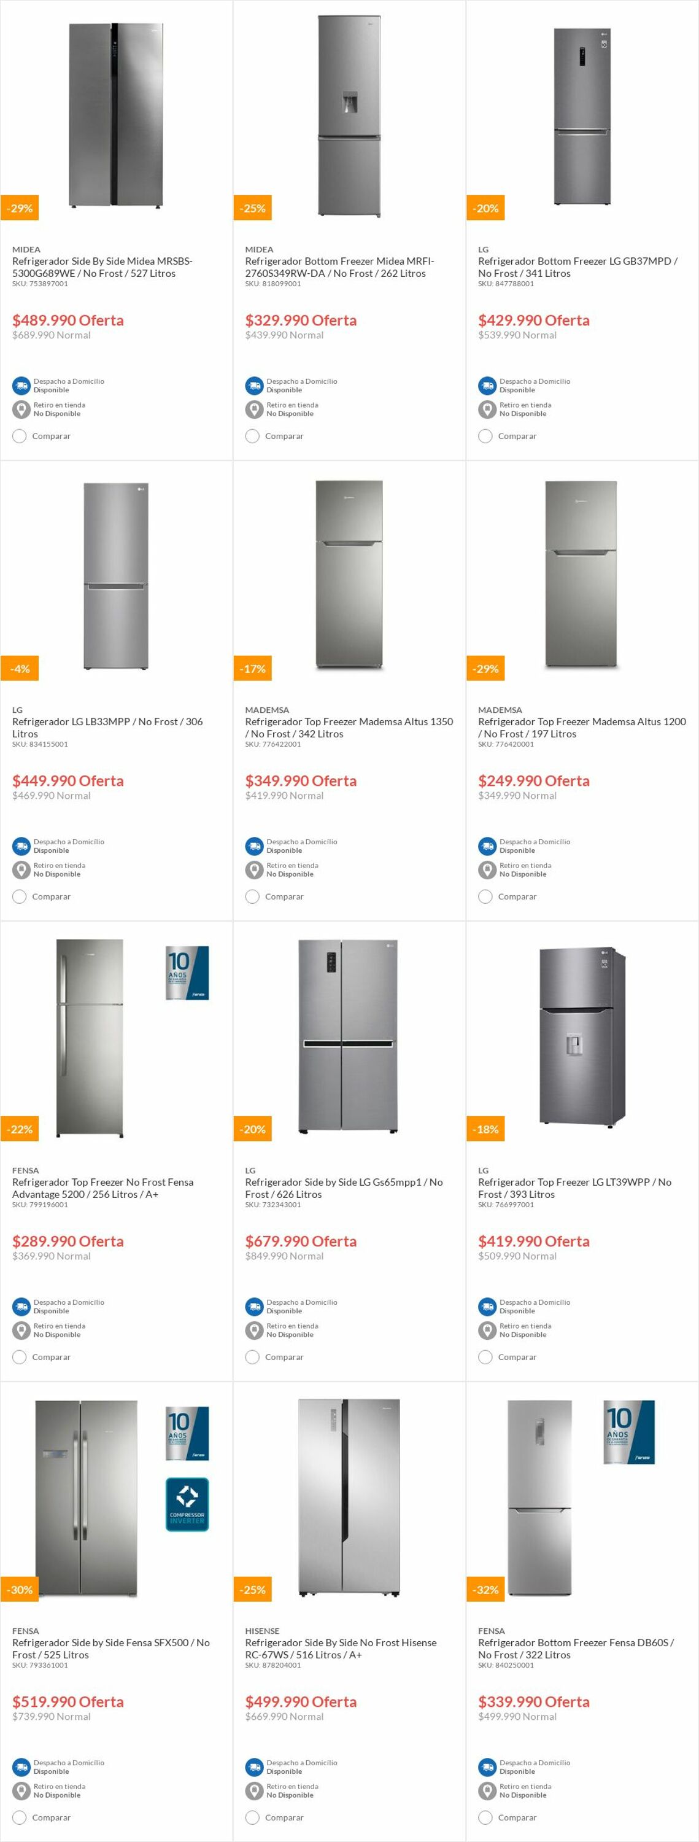Click the -29% discount tag on Midea side by side
Screen dimensions: 699x1842
click(20, 208)
